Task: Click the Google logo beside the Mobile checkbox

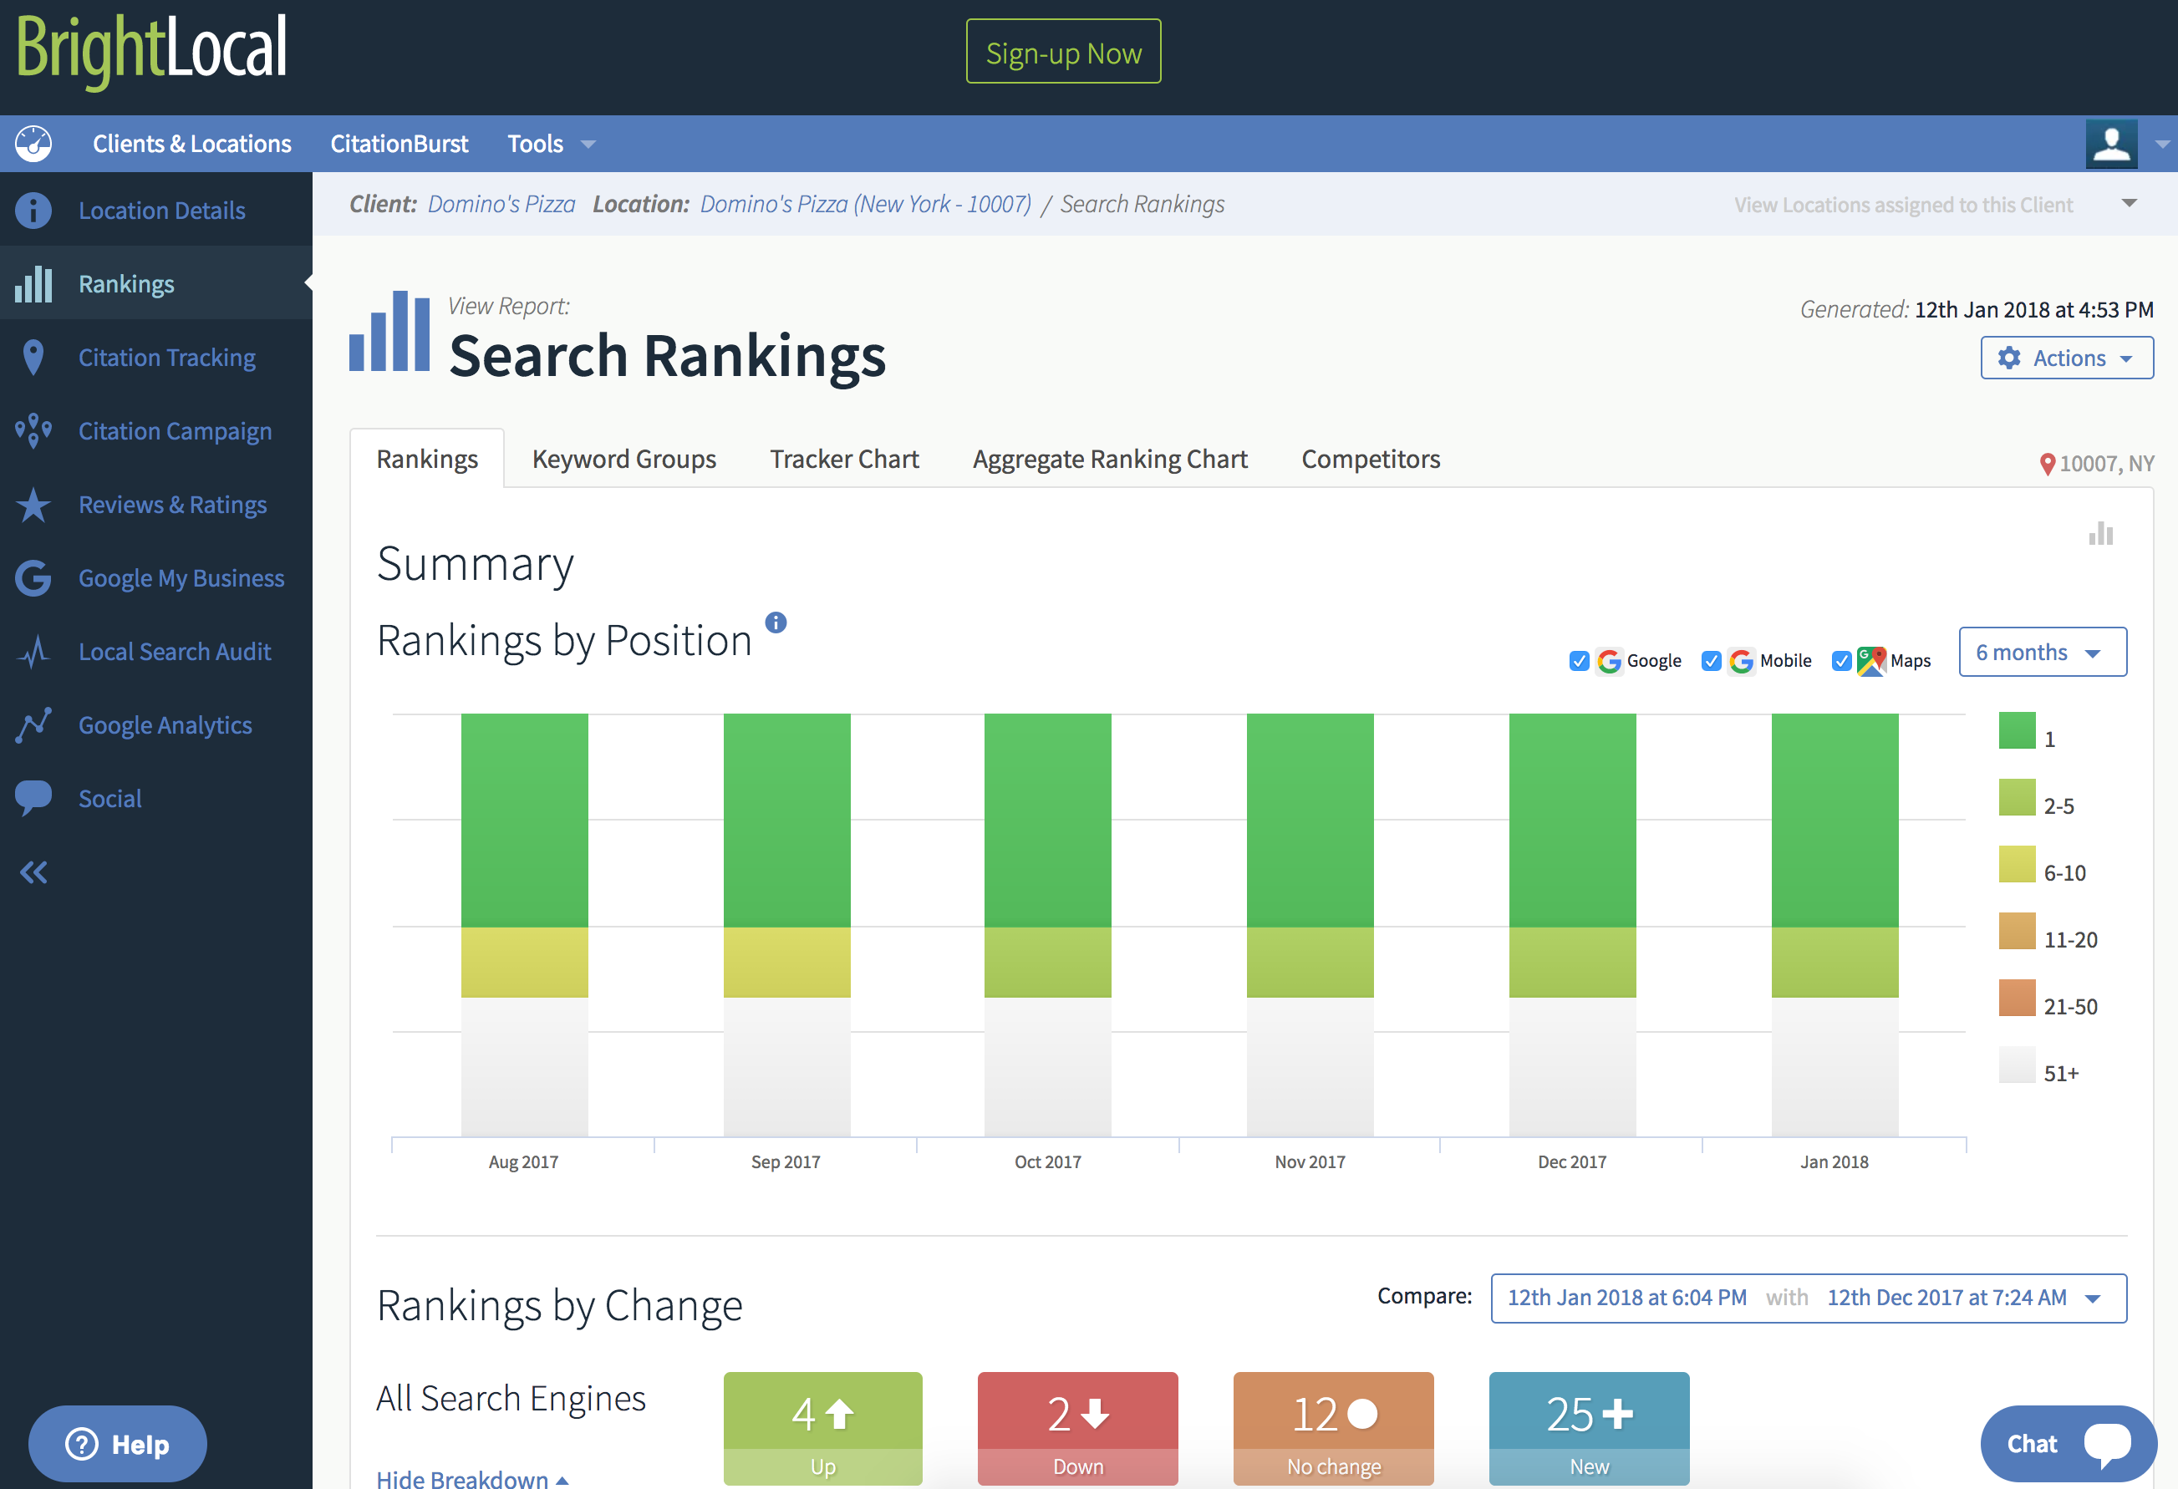Action: click(x=1740, y=661)
